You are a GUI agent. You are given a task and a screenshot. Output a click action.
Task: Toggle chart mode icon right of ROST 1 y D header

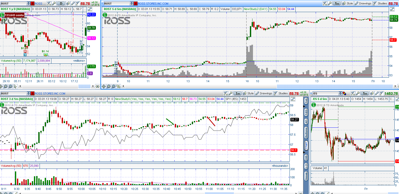click(90, 9)
